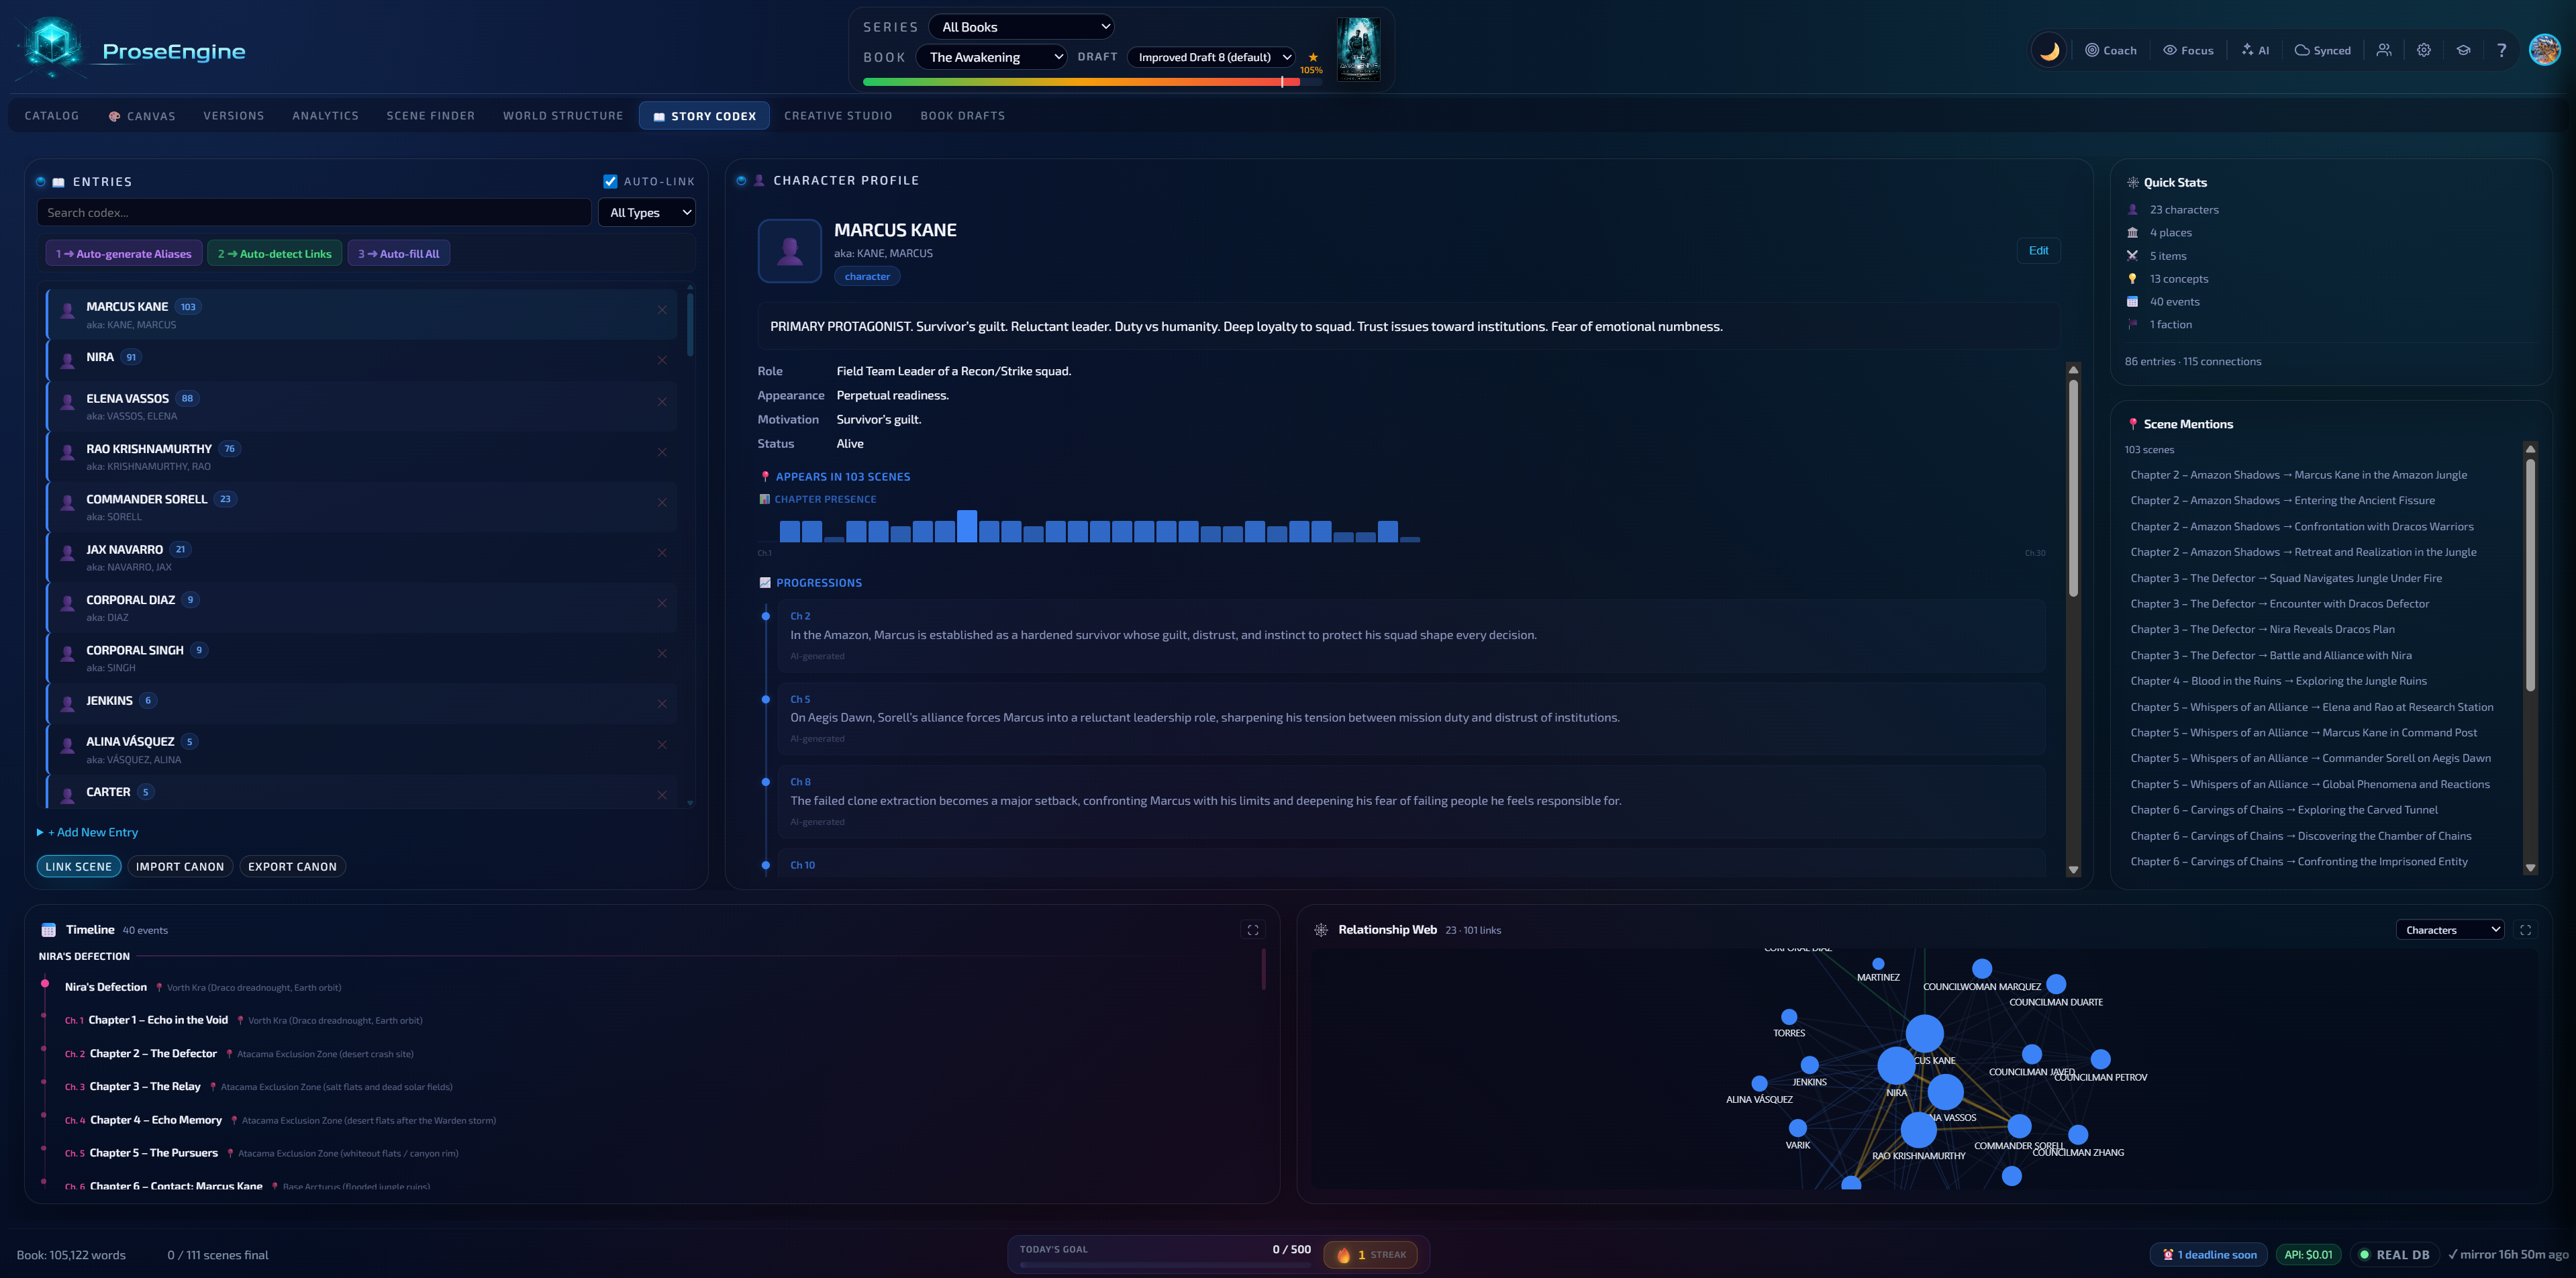Click the Import Canon button
The image size is (2576, 1278).
coord(180,866)
